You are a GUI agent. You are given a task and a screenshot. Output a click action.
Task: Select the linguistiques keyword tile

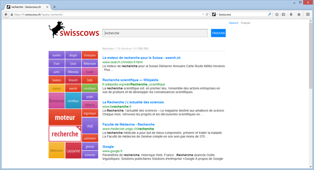click(90, 113)
